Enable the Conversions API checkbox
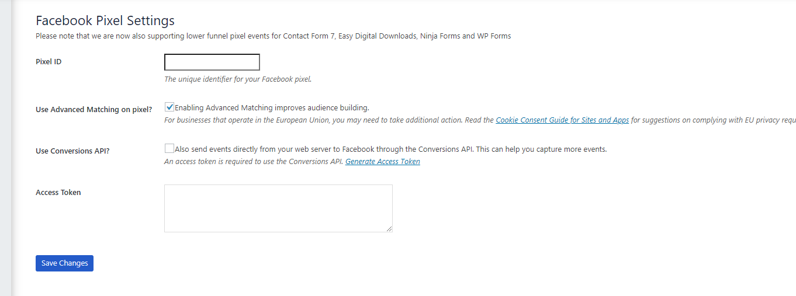The image size is (796, 296). click(x=169, y=148)
